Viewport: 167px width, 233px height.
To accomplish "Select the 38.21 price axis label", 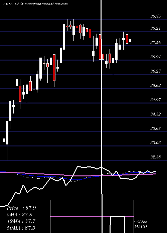I will coord(156,28).
